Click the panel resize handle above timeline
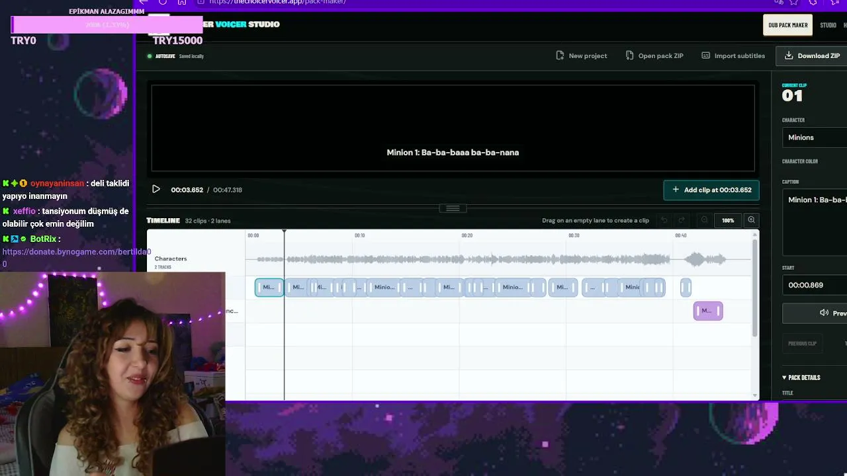 click(453, 208)
